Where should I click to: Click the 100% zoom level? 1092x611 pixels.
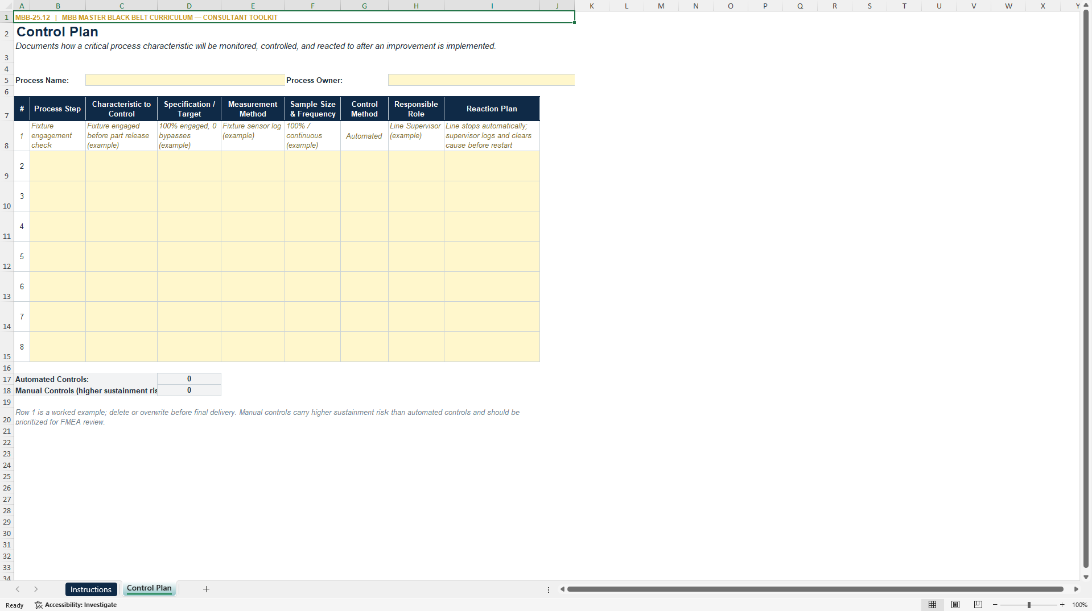coord(1079,605)
